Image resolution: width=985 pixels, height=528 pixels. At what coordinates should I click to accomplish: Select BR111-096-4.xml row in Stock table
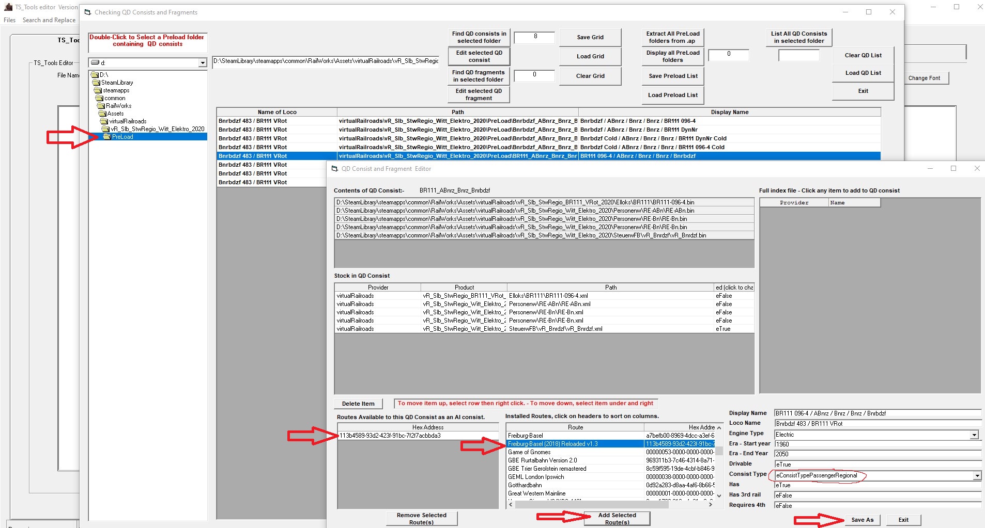click(x=544, y=296)
